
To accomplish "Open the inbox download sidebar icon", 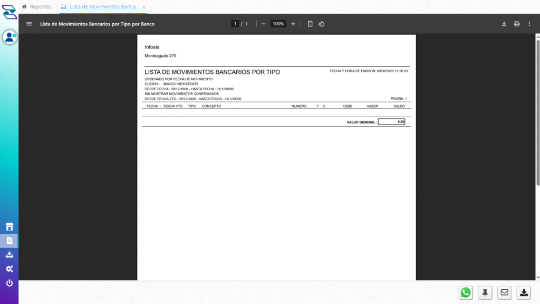I will 9,255.
